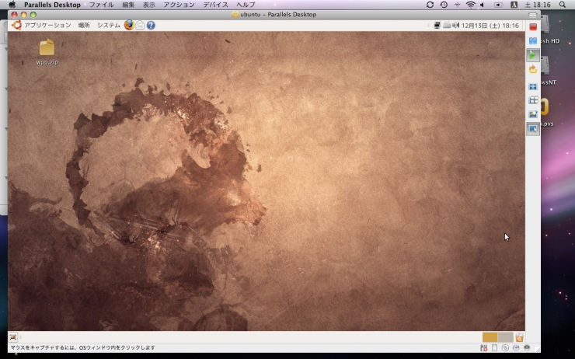575x359 pixels.
Task: Open the 表示 menu in Mac menu bar
Action: tap(149, 5)
